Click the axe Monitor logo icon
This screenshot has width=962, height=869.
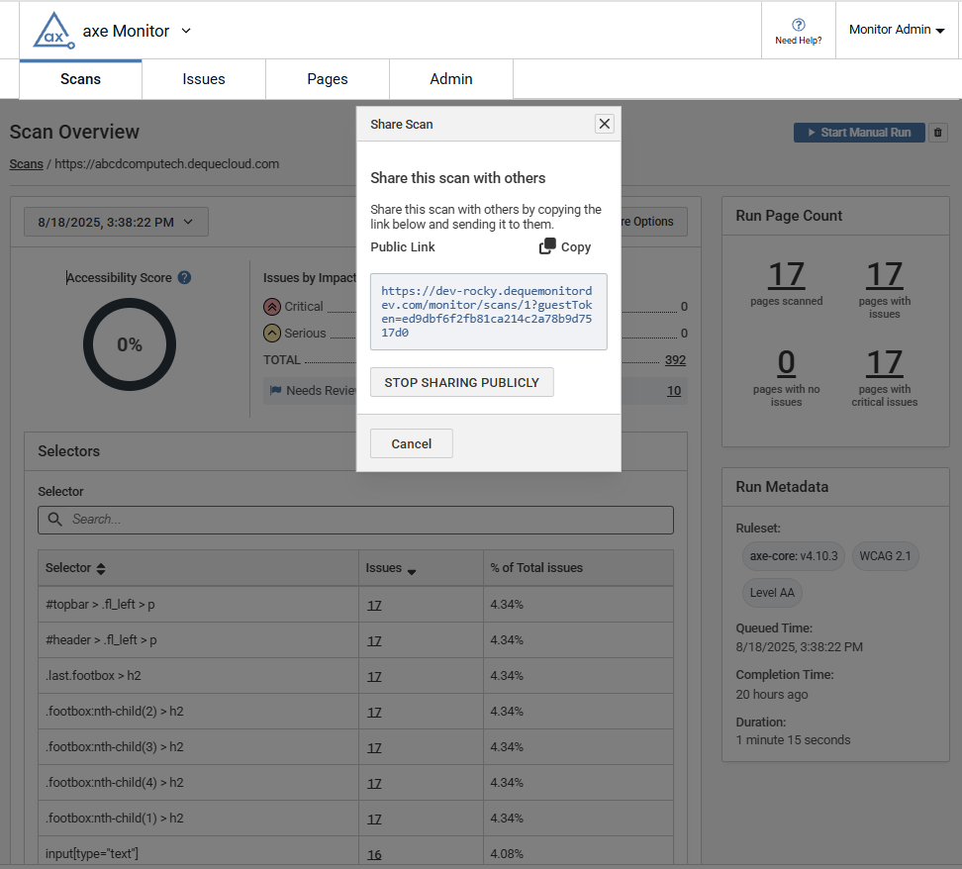(53, 31)
